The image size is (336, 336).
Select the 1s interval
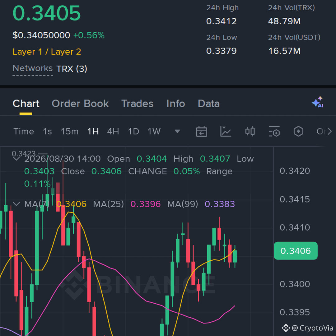click(47, 131)
